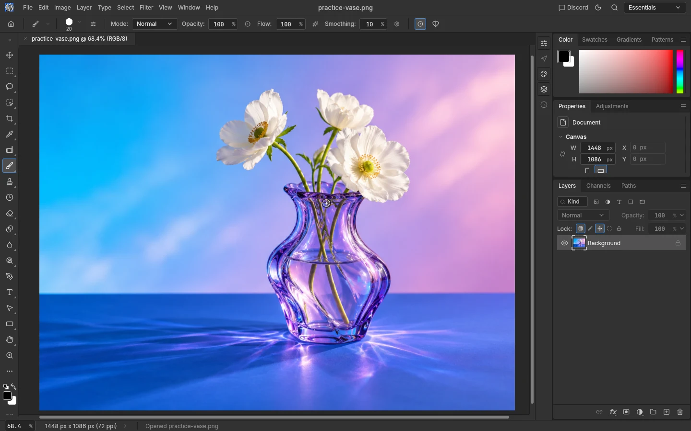Open the Layers panel menu
Viewport: 691px width, 431px height.
coord(683,186)
